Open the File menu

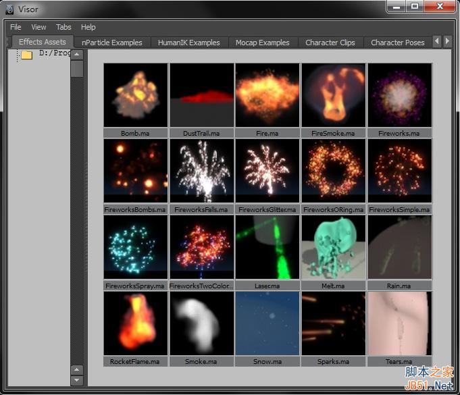(16, 27)
